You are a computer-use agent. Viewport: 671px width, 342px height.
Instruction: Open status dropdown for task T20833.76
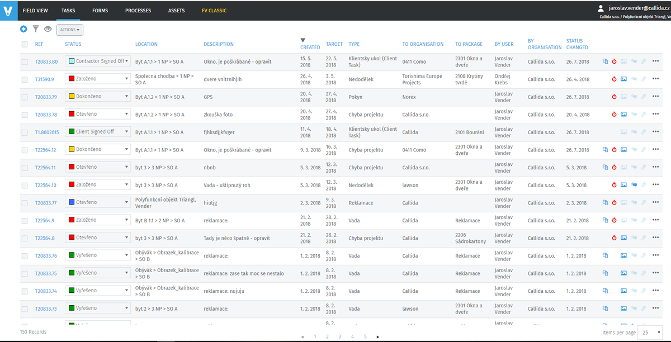coord(98,255)
